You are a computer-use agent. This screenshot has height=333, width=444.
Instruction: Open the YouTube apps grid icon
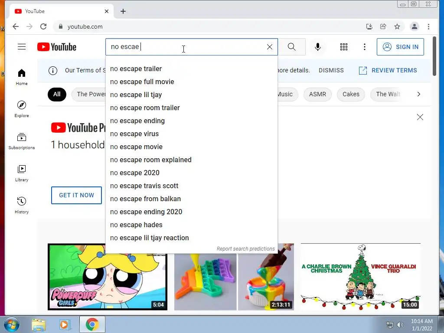tap(344, 47)
